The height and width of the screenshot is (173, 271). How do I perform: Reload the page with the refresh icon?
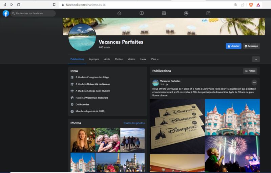19,5
